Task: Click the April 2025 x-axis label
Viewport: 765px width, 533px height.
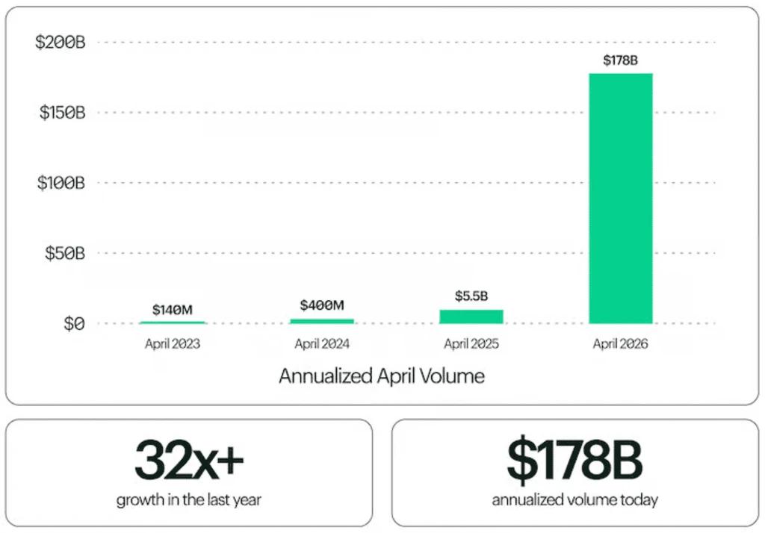Action: point(471,344)
